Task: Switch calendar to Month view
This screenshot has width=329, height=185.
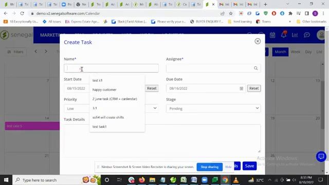Action: 280,52
